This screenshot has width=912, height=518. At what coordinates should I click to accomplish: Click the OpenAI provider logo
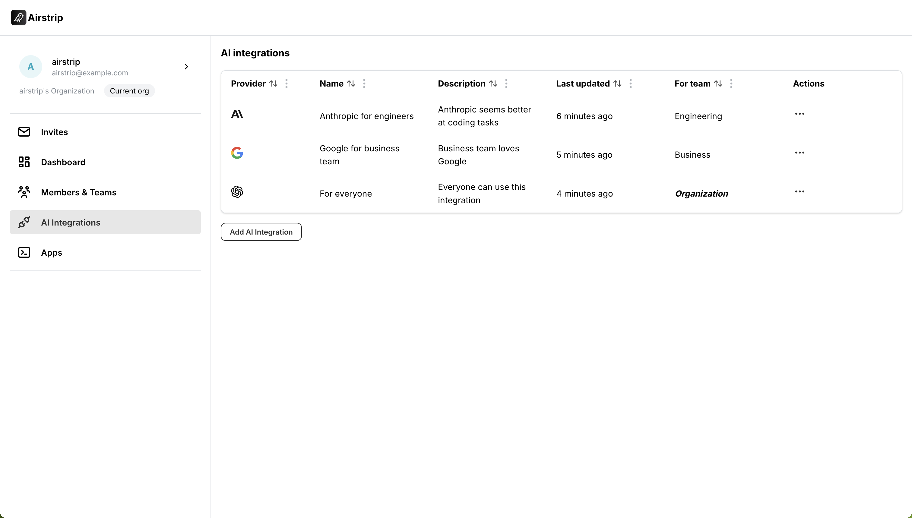pos(237,192)
